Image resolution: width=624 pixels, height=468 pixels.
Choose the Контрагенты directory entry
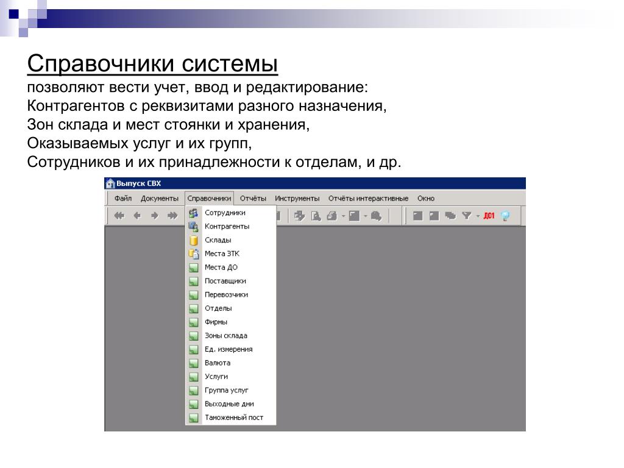[231, 227]
